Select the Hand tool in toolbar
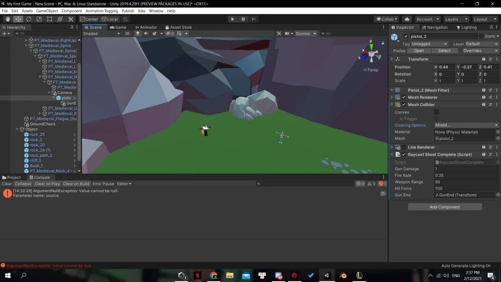Viewport: 501px width, 282px height. click(8, 19)
